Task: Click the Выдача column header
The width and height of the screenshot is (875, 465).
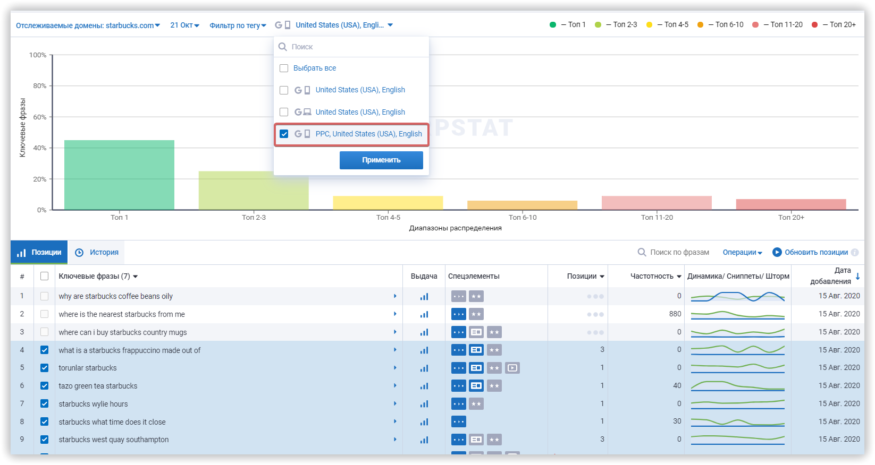Action: point(424,276)
